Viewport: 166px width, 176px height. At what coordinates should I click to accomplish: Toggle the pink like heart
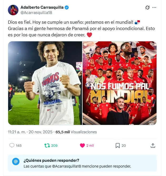tap(82, 145)
